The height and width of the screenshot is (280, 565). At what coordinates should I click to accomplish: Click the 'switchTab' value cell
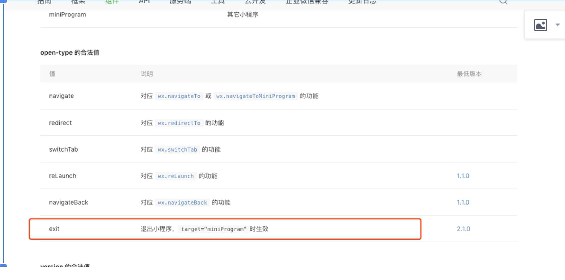coord(64,149)
